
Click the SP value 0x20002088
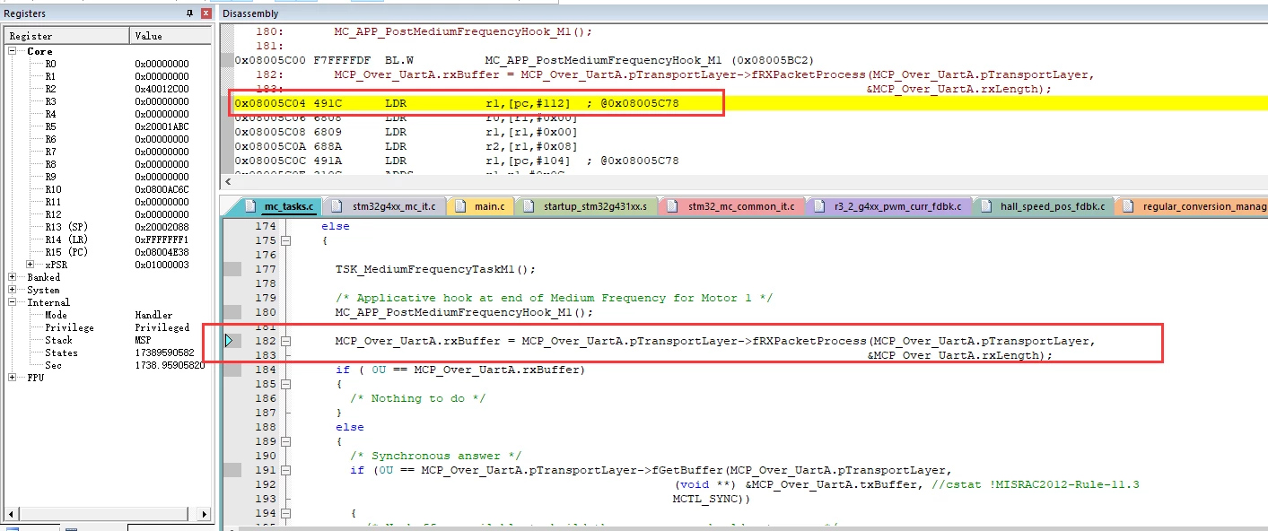pos(162,227)
